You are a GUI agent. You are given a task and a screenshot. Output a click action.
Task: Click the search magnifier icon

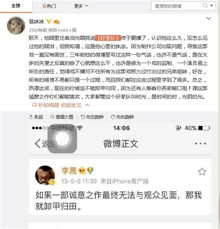(x=205, y=6)
